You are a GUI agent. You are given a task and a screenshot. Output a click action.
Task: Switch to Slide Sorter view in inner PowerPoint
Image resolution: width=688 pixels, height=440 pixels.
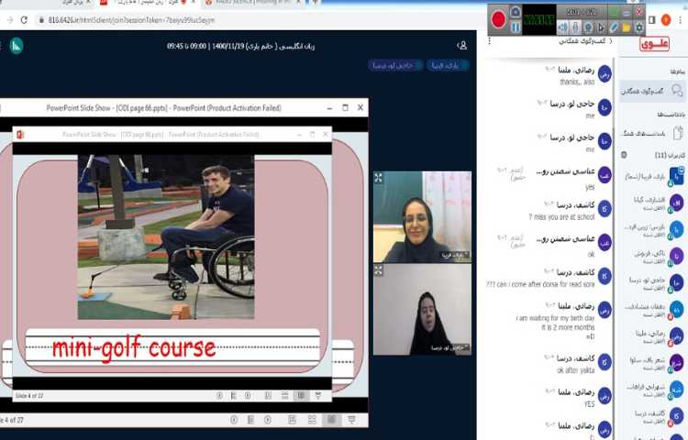(x=284, y=396)
